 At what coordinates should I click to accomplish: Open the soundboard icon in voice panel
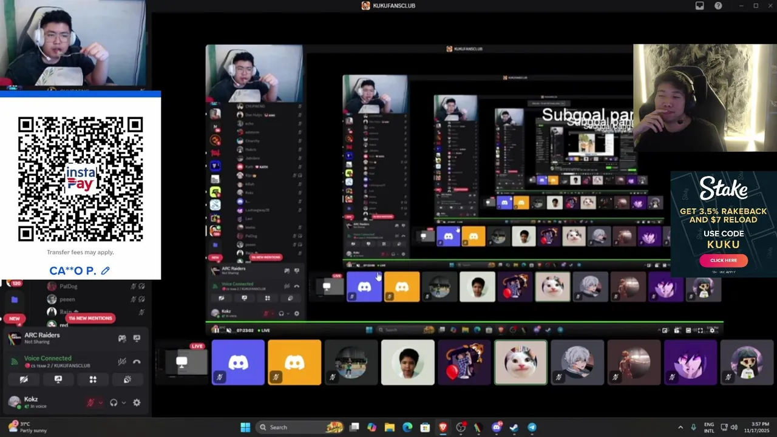[x=127, y=379]
